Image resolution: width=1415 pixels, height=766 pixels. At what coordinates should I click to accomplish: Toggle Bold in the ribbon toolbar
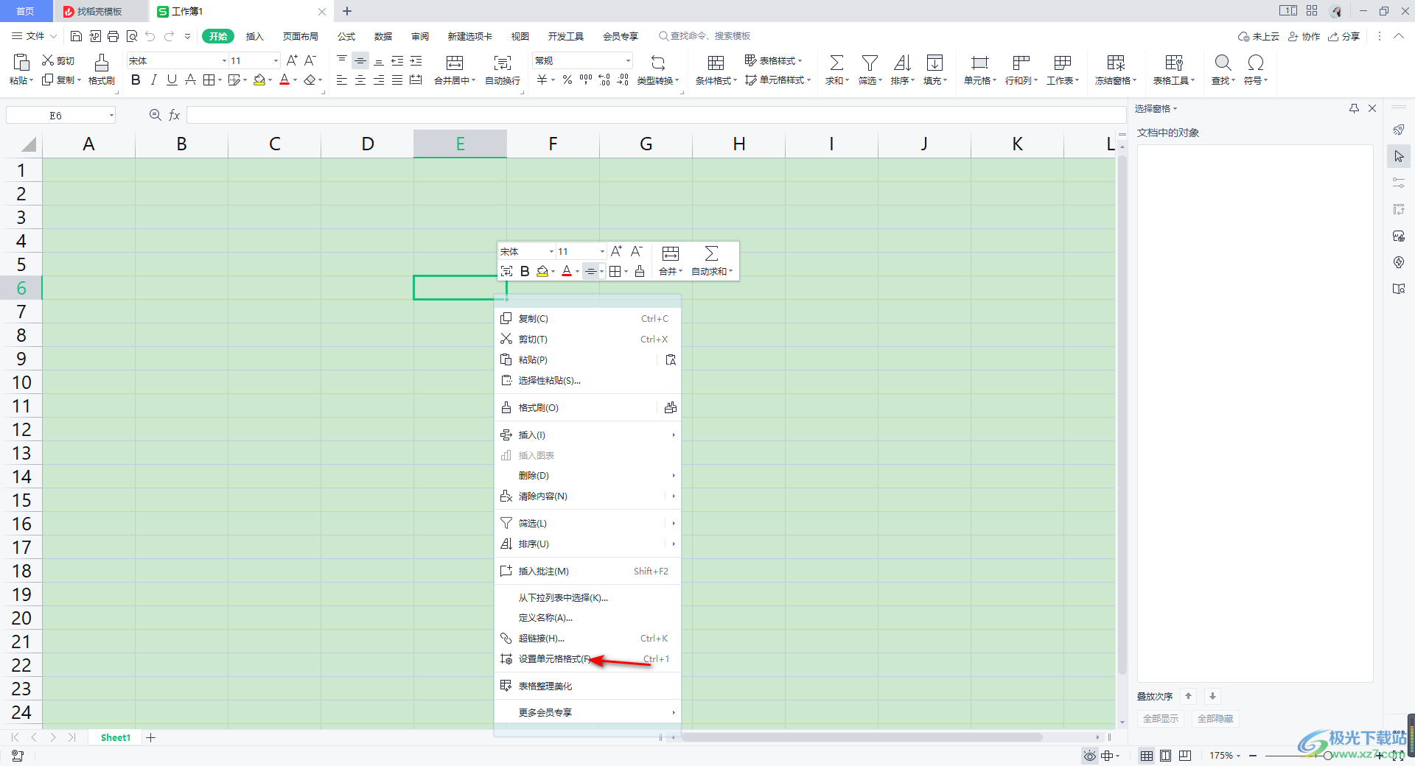136,80
